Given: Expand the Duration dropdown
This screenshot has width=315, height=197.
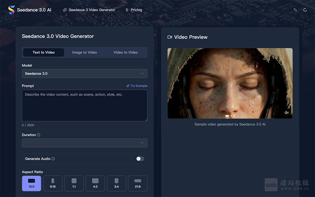Looking at the screenshot, I should point(84,143).
